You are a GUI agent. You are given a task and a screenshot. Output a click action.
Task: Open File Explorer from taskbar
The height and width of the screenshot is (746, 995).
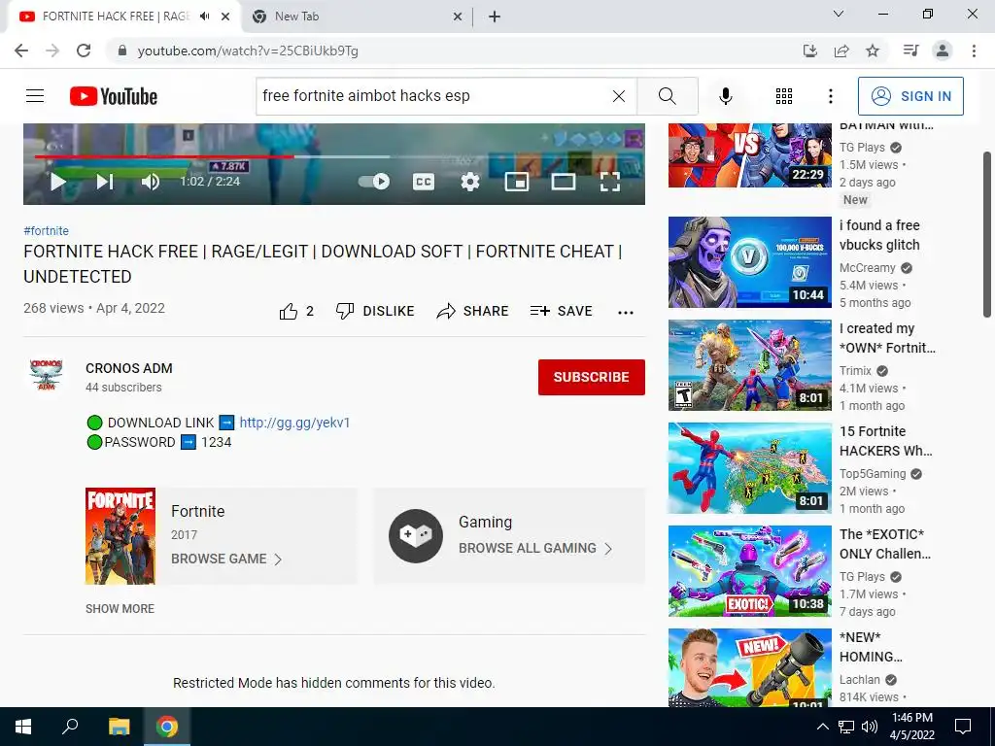pyautogui.click(x=119, y=727)
